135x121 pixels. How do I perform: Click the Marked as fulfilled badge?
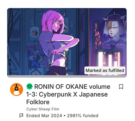click(105, 70)
